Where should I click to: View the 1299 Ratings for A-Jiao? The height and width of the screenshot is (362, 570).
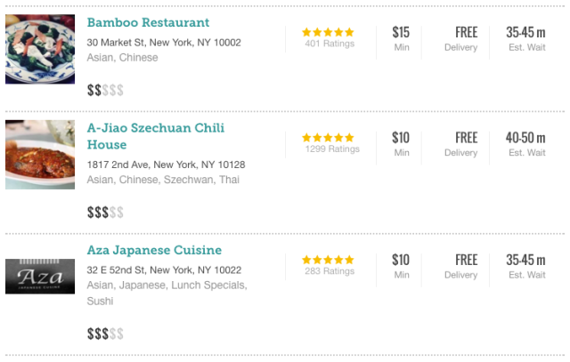[x=330, y=149]
